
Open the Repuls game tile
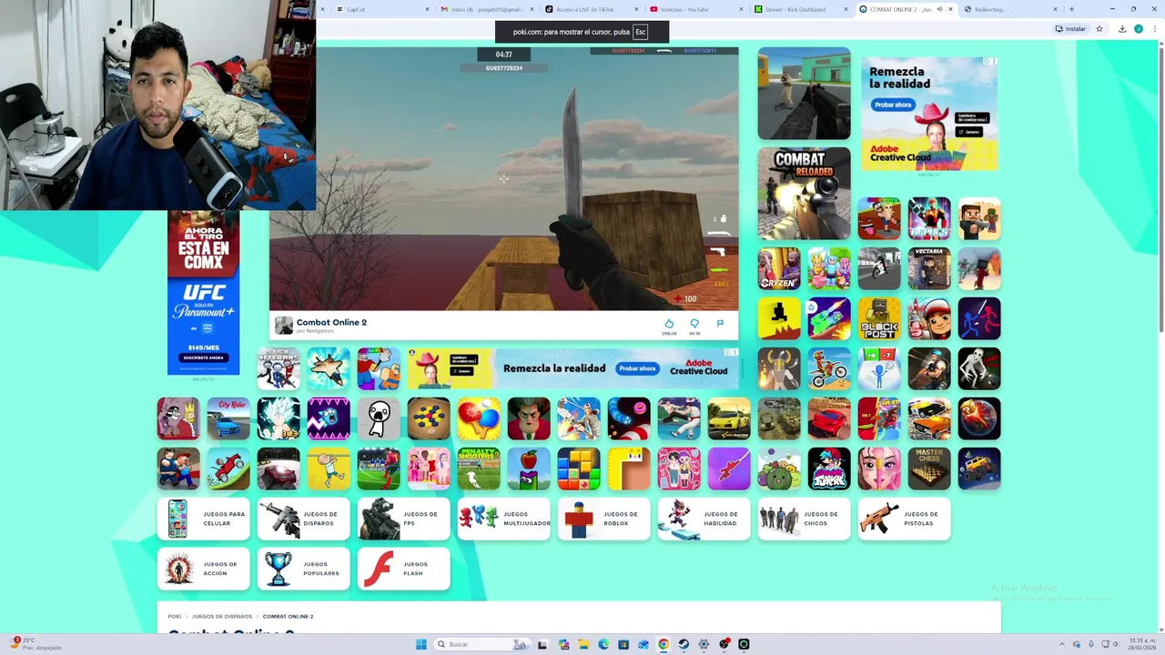pos(929,218)
